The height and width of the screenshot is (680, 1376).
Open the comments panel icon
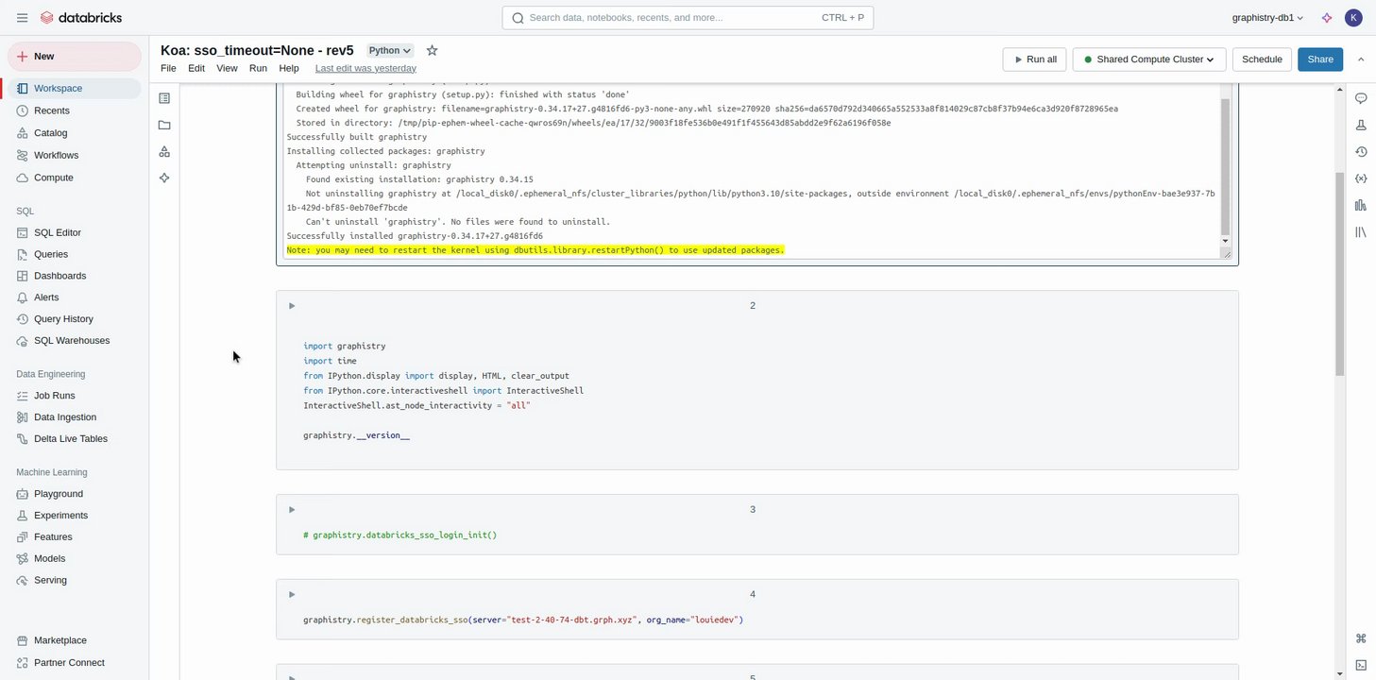click(1361, 98)
